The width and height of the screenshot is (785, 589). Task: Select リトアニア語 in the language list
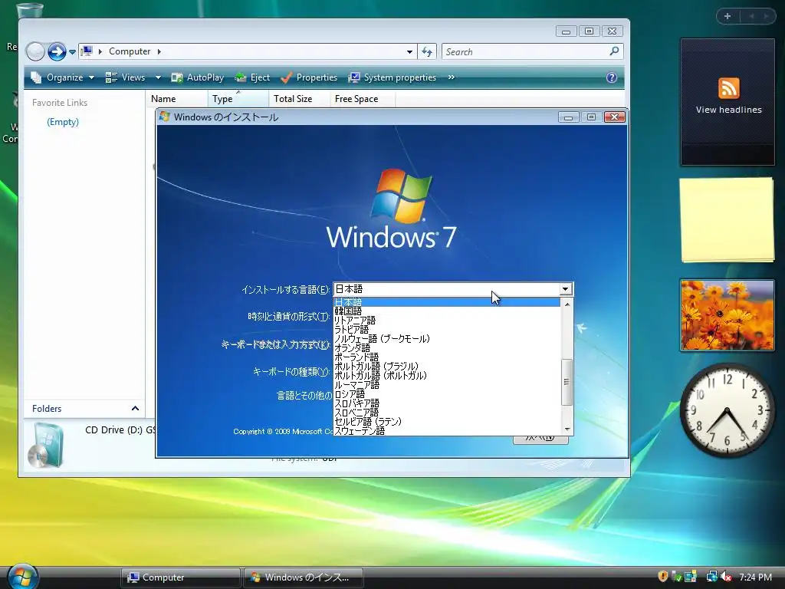pyautogui.click(x=447, y=320)
